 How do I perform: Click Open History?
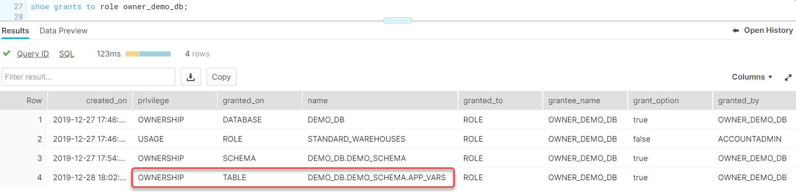tap(763, 31)
